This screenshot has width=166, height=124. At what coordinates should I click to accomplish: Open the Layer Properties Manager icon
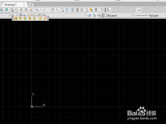point(24,15)
